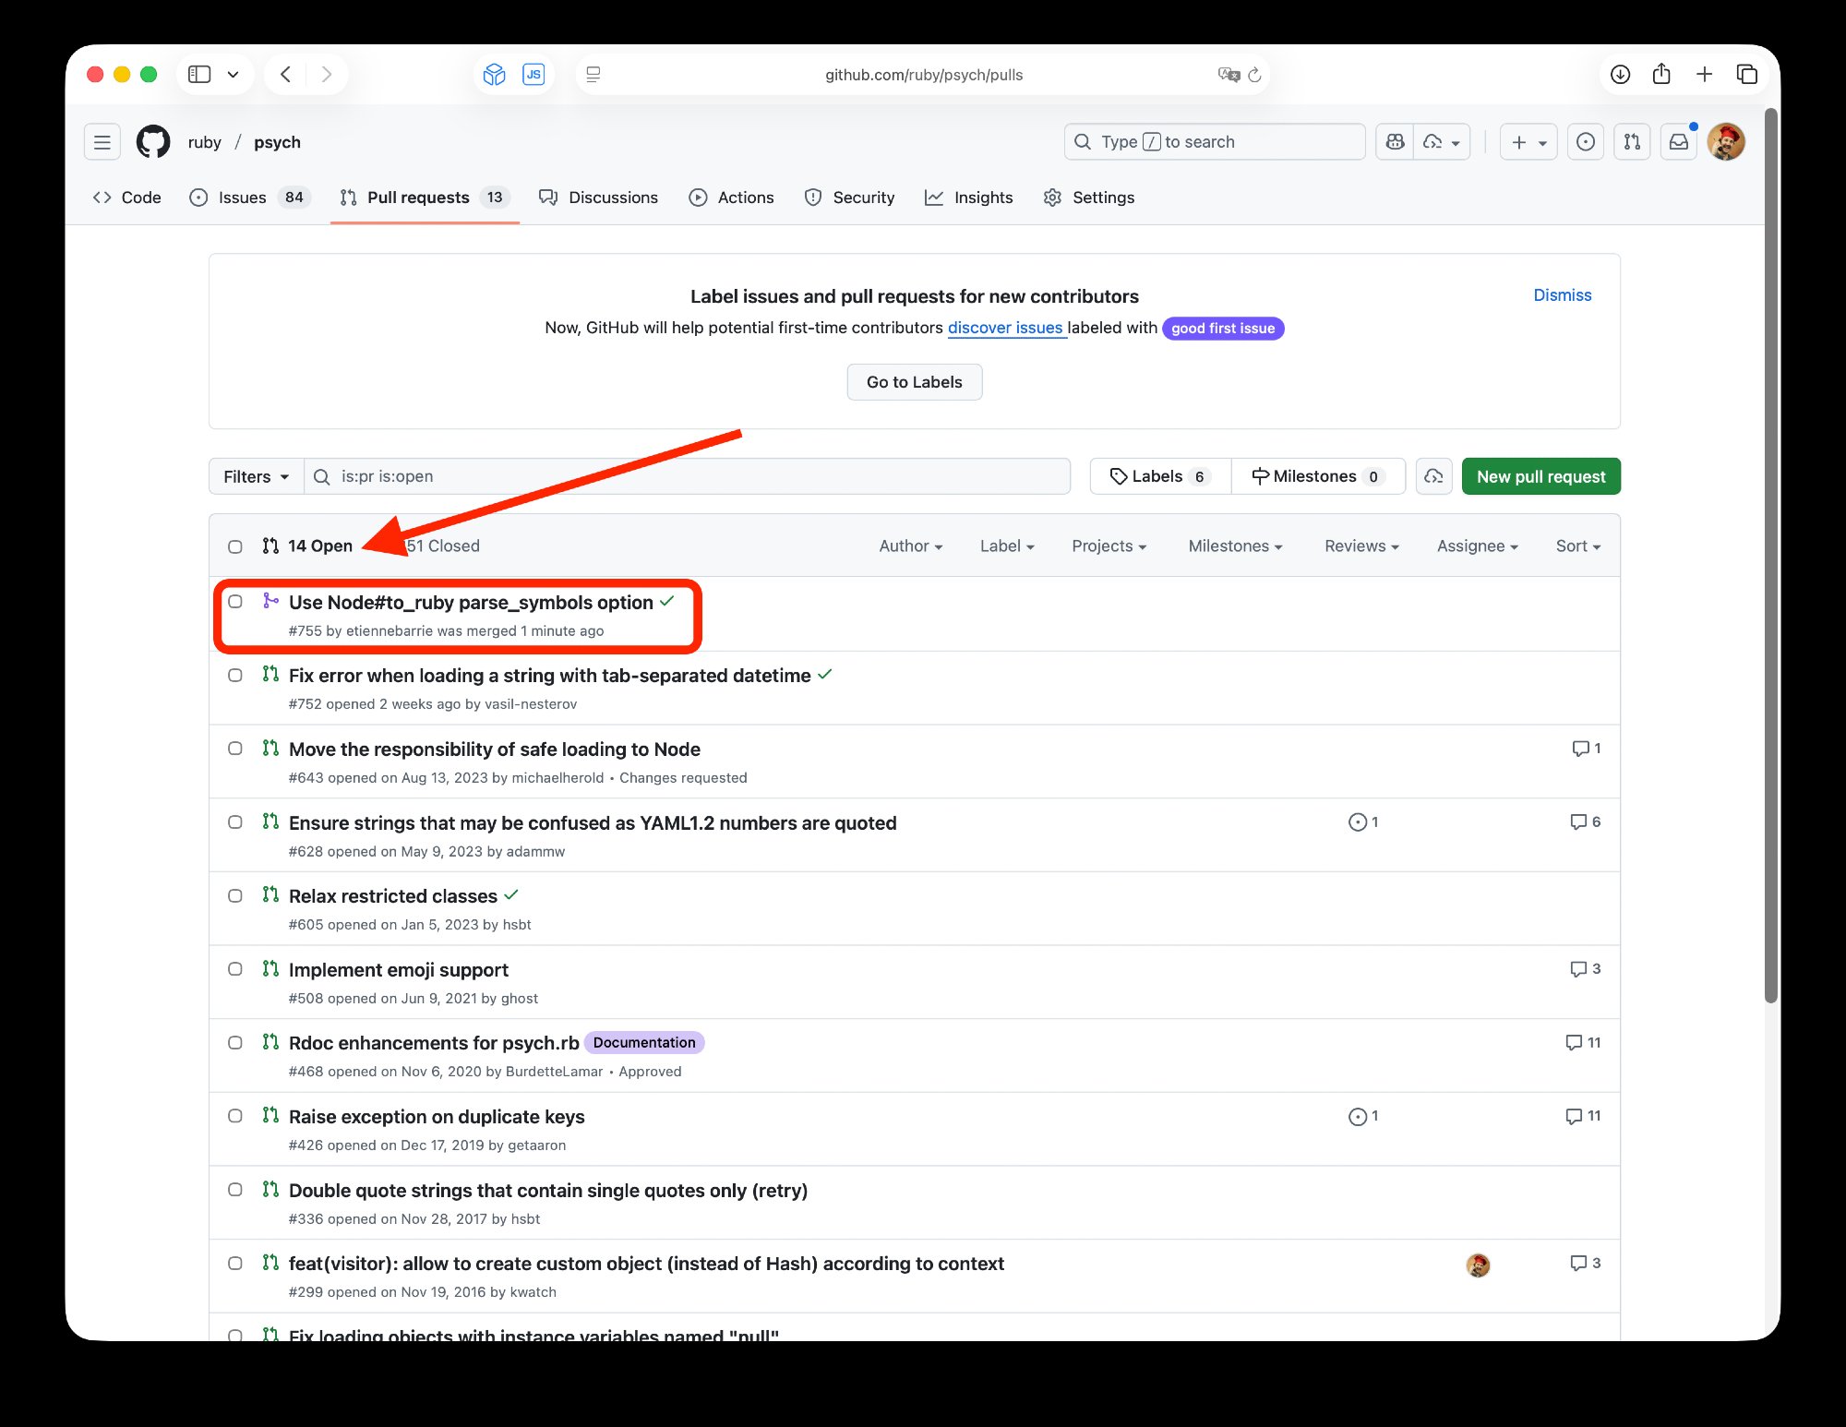Select checkbox for Raise exception on duplicate keys

click(x=235, y=1116)
